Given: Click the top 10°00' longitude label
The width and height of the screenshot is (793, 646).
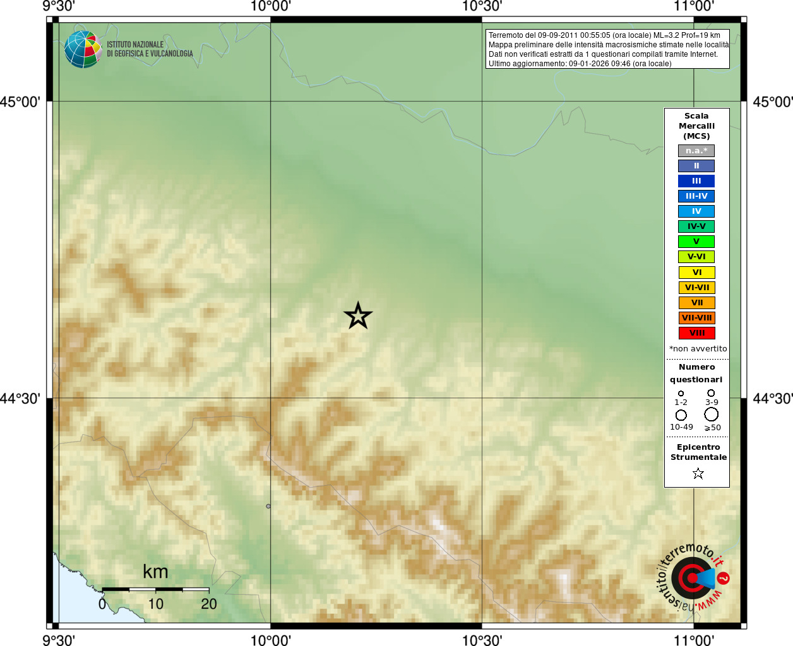Looking at the screenshot, I should coord(270,6).
